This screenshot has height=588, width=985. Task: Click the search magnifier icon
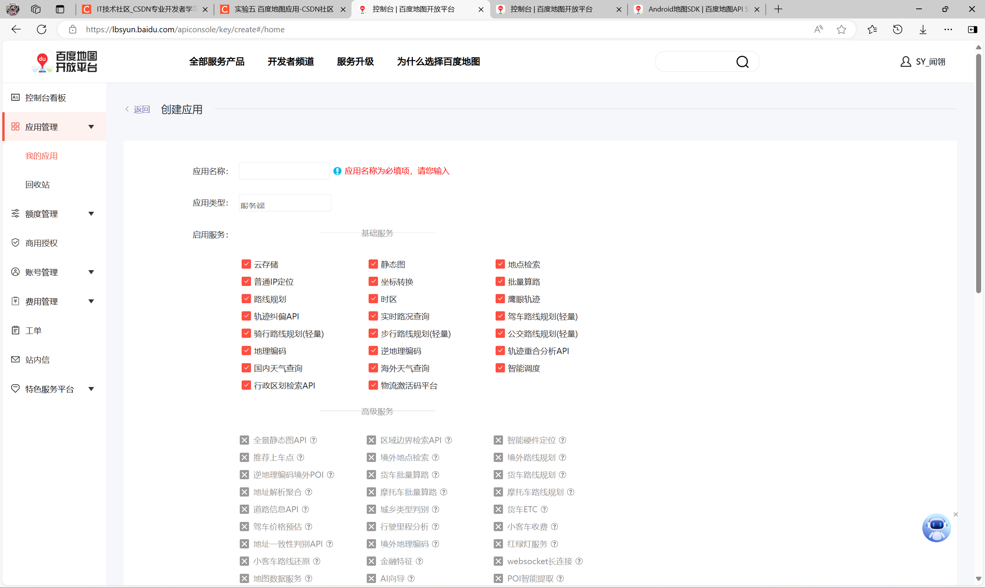click(742, 62)
